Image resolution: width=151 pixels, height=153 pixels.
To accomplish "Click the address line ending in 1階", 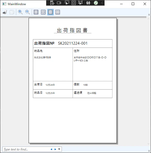I will [x=81, y=61].
